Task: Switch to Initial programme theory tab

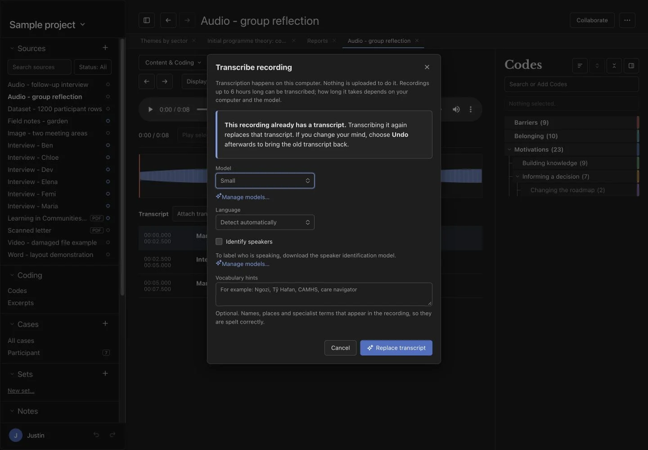Action: [x=247, y=40]
